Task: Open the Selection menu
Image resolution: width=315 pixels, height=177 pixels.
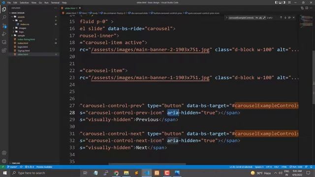Action: 24,2
